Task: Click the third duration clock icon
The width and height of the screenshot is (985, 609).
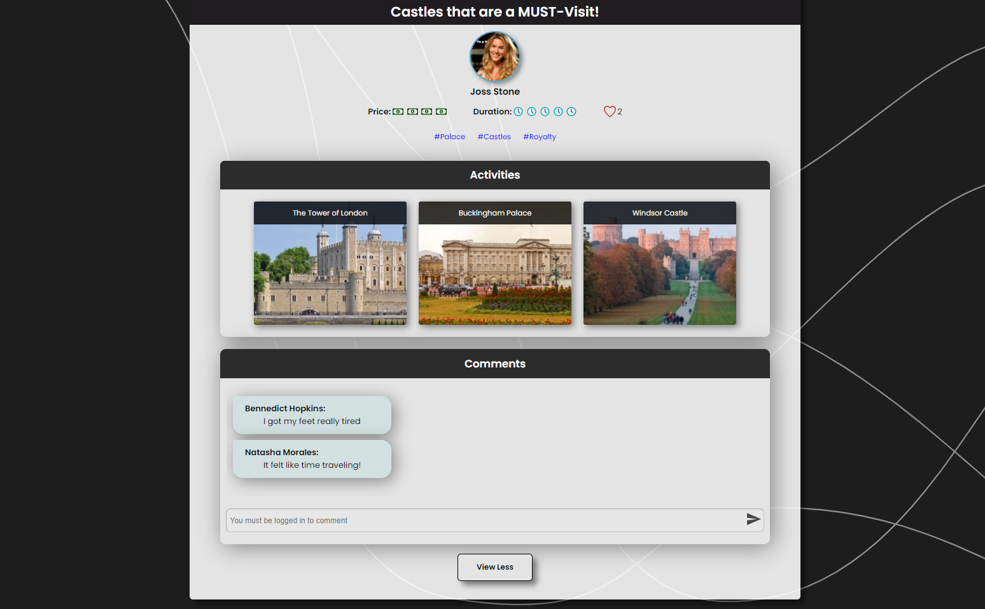Action: click(x=545, y=112)
